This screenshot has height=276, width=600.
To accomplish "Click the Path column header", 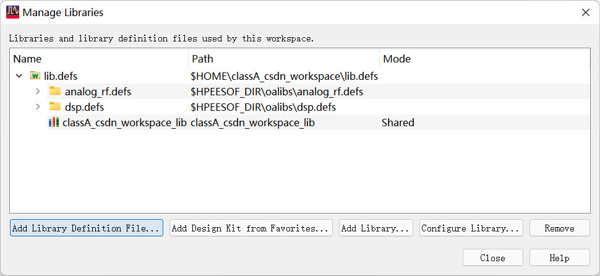I will coord(283,59).
